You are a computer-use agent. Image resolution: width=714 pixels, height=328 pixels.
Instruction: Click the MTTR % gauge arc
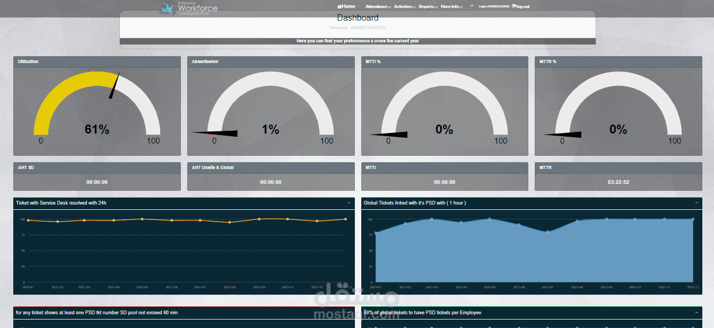pyautogui.click(x=618, y=79)
